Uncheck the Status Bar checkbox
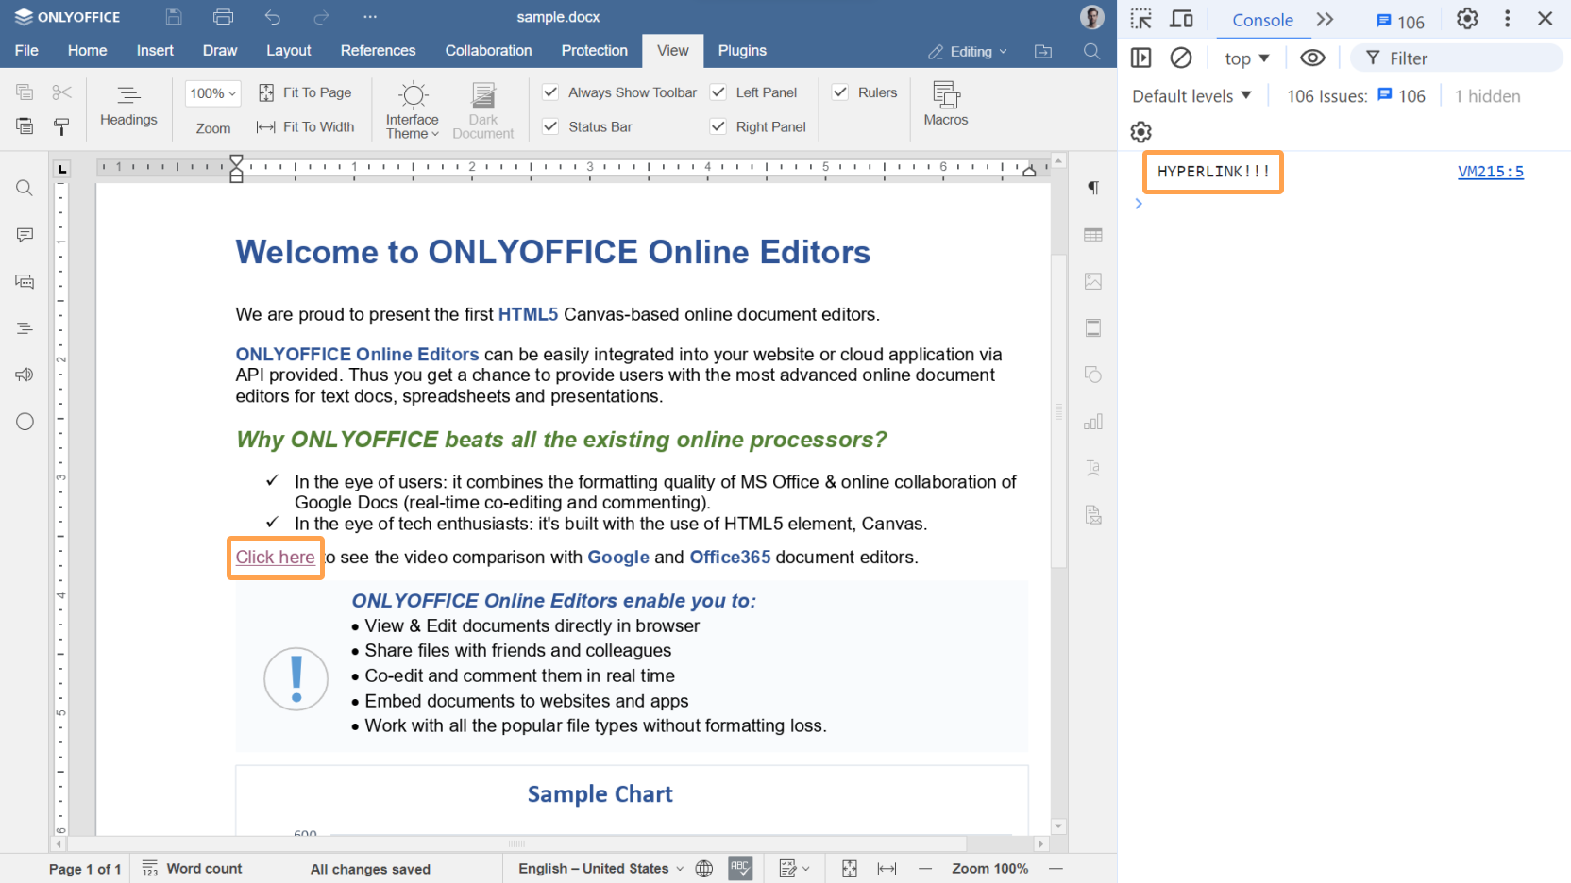 click(550, 126)
